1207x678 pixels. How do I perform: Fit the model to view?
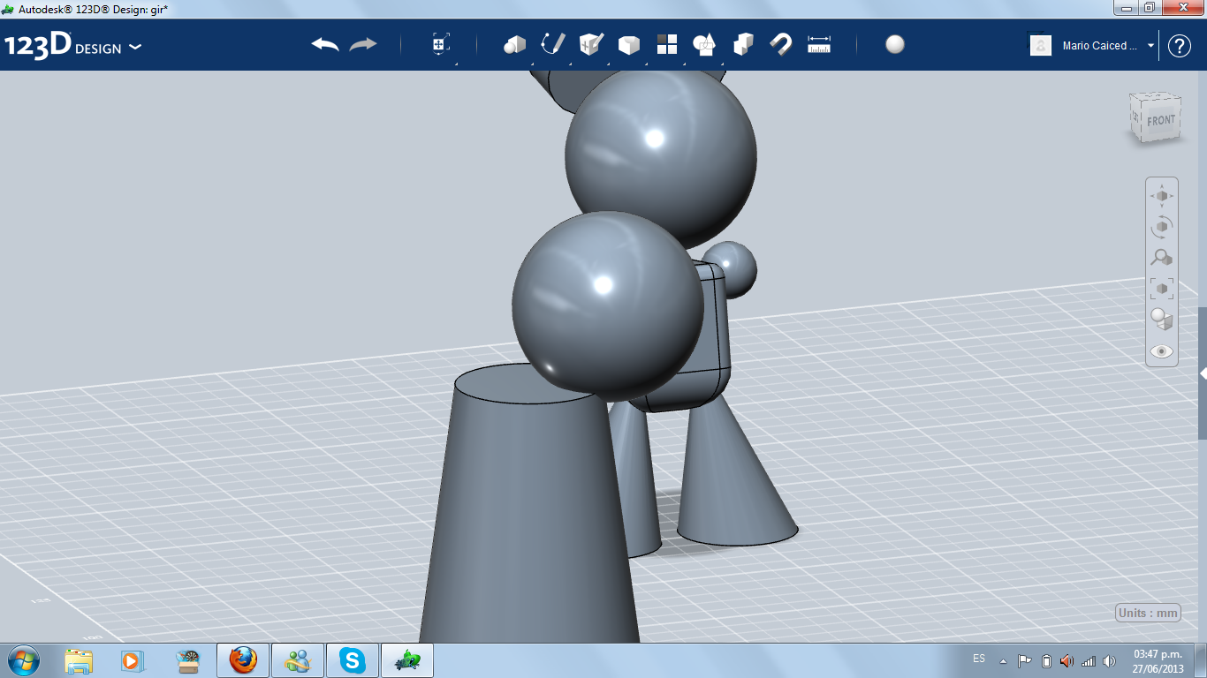point(1162,289)
